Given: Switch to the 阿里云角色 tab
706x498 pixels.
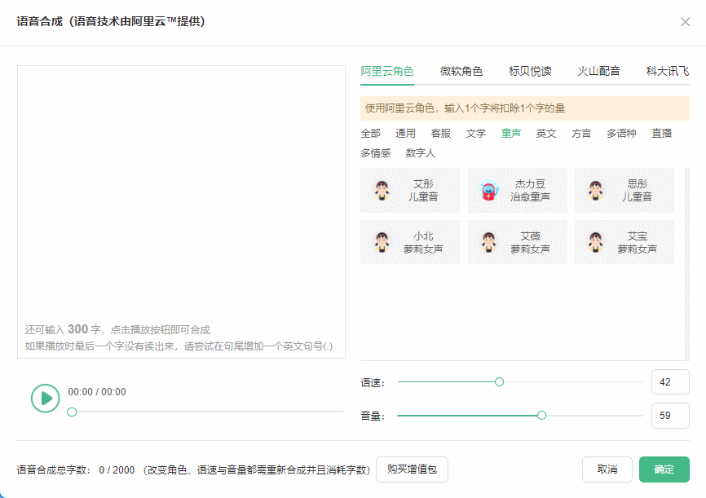Looking at the screenshot, I should [386, 71].
